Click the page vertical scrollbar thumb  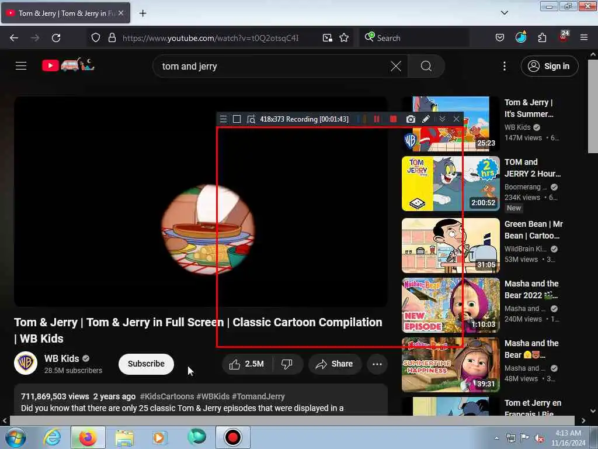point(593,107)
